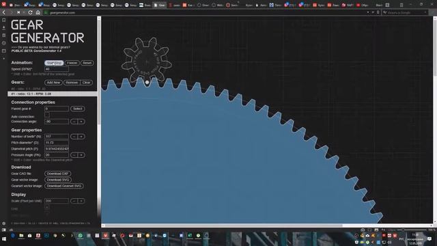Add a new gear with Add New
The image size is (437, 246).
tap(53, 83)
